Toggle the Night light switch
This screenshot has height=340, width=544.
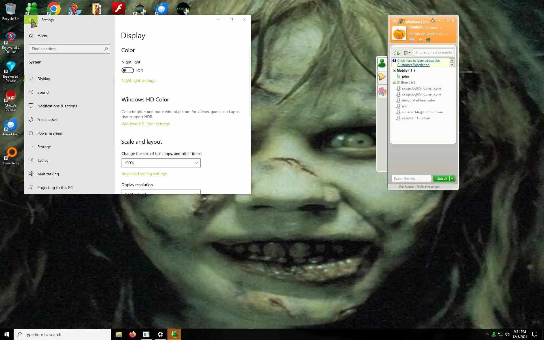pyautogui.click(x=128, y=70)
